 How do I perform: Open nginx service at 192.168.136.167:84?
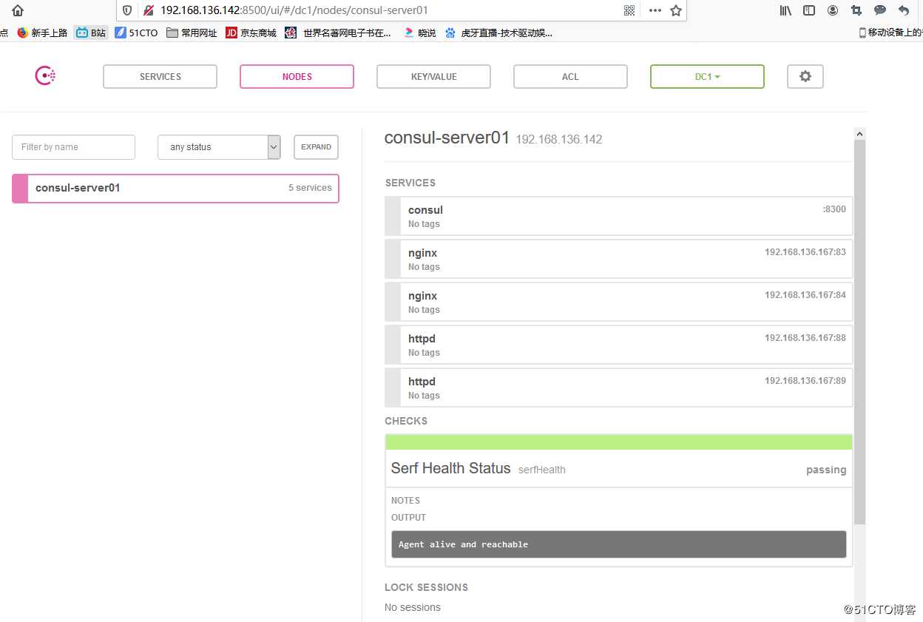618,302
